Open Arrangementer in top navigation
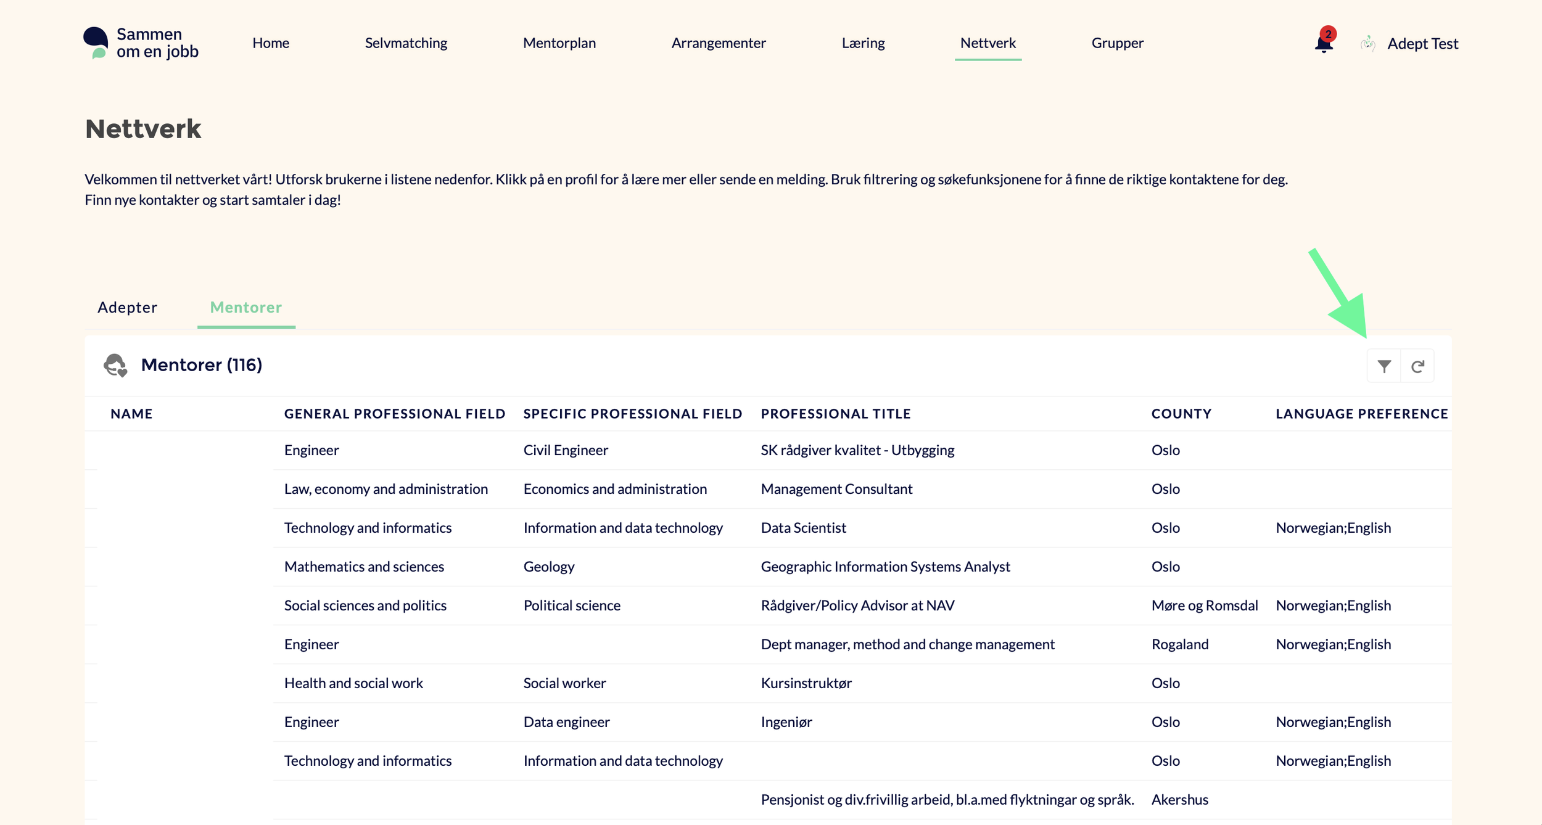1542x825 pixels. [719, 43]
